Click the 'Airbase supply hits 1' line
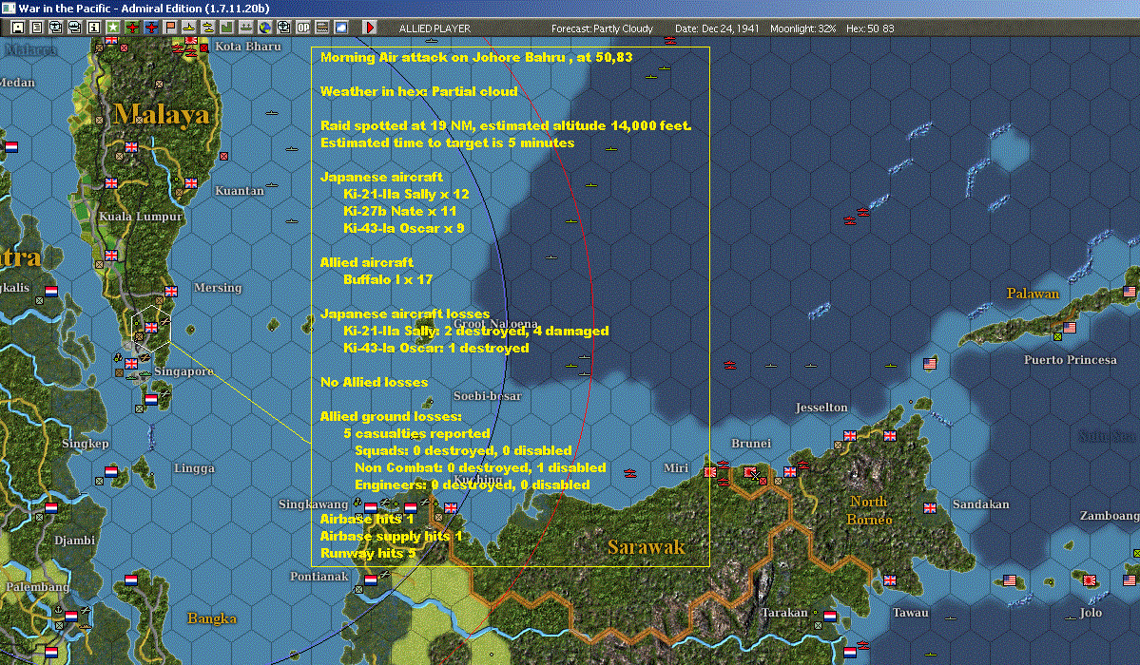Viewport: 1140px width, 665px height. point(391,537)
